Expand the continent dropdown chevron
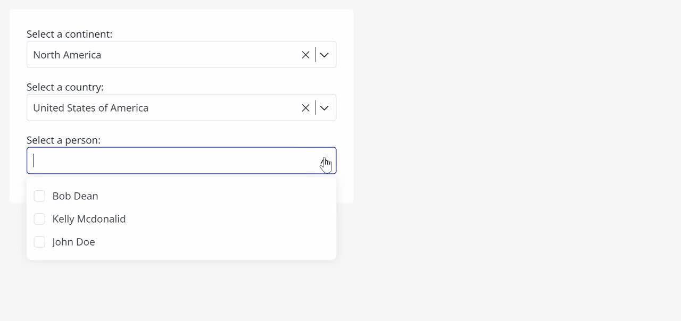The height and width of the screenshot is (321, 681). [x=324, y=55]
